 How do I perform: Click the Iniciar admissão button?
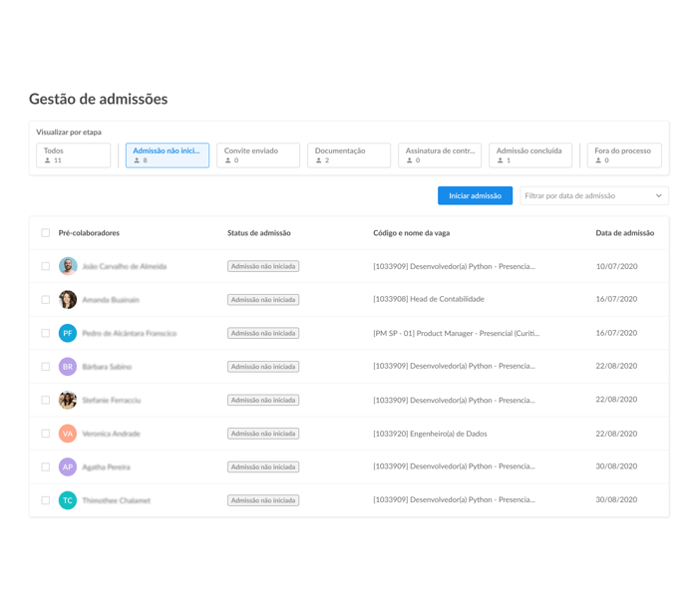click(x=475, y=195)
